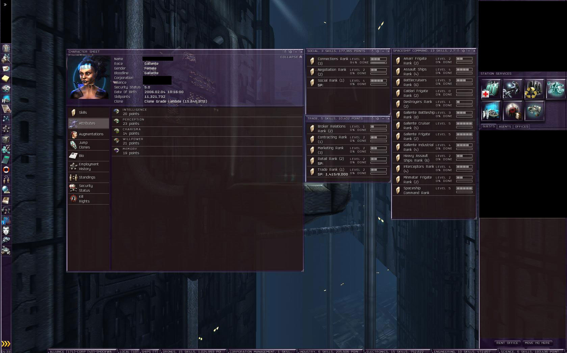This screenshot has width=567, height=353.
Task: Switch to the Guests tab
Action: [x=489, y=126]
